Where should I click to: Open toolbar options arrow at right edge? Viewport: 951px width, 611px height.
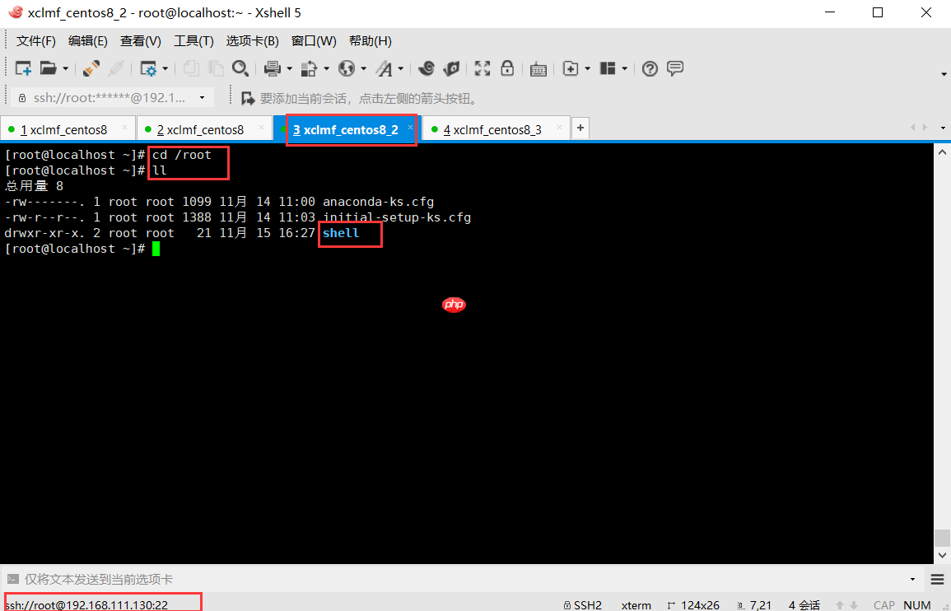[x=944, y=74]
